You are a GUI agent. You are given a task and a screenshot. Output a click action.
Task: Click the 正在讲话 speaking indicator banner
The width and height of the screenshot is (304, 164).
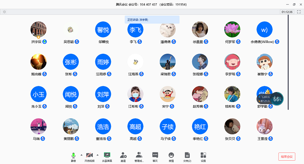click(152, 19)
